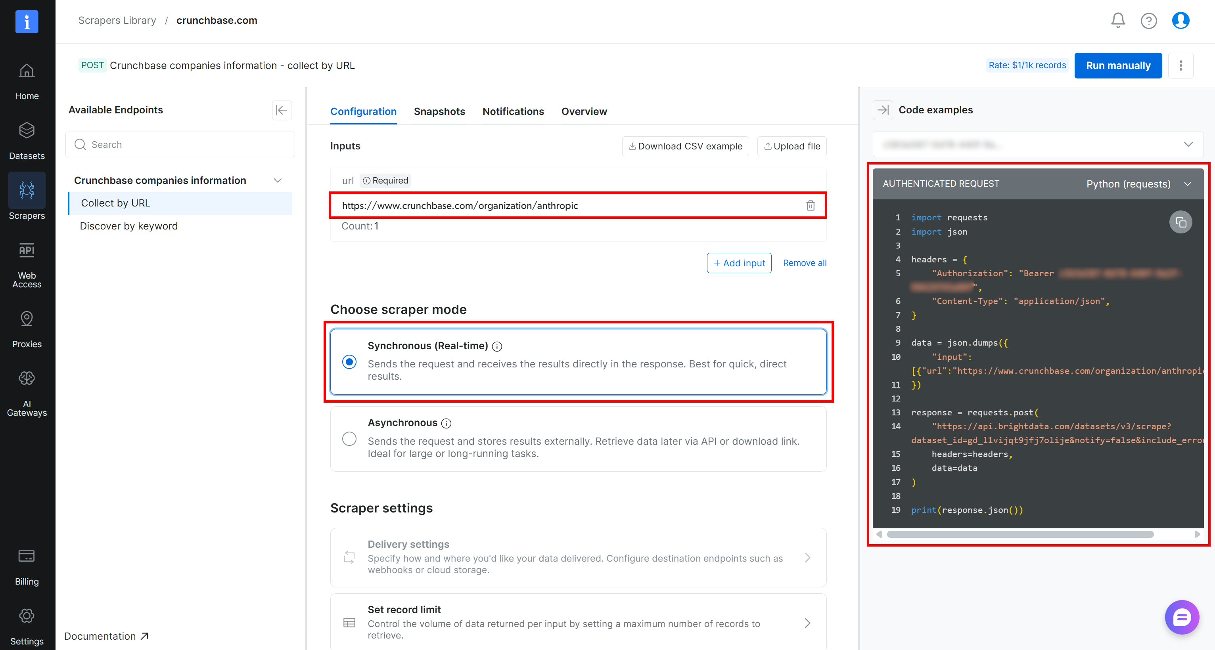
Task: Click the crunchbase URL input field
Action: click(x=577, y=206)
